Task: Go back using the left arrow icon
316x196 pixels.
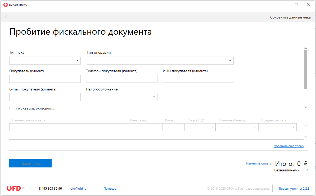Action: [x=7, y=17]
